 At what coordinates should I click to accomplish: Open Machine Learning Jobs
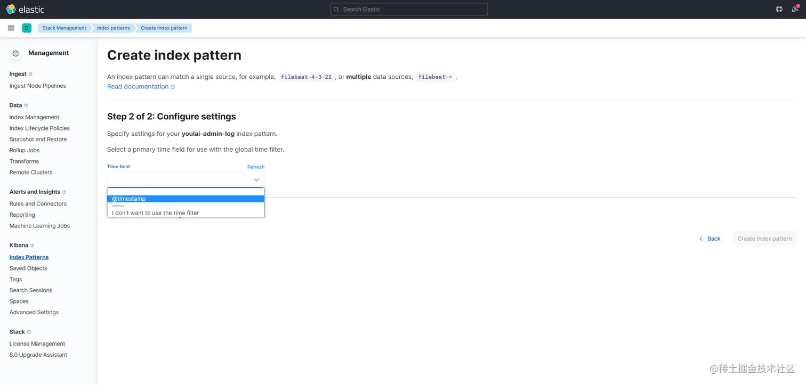[x=39, y=226]
